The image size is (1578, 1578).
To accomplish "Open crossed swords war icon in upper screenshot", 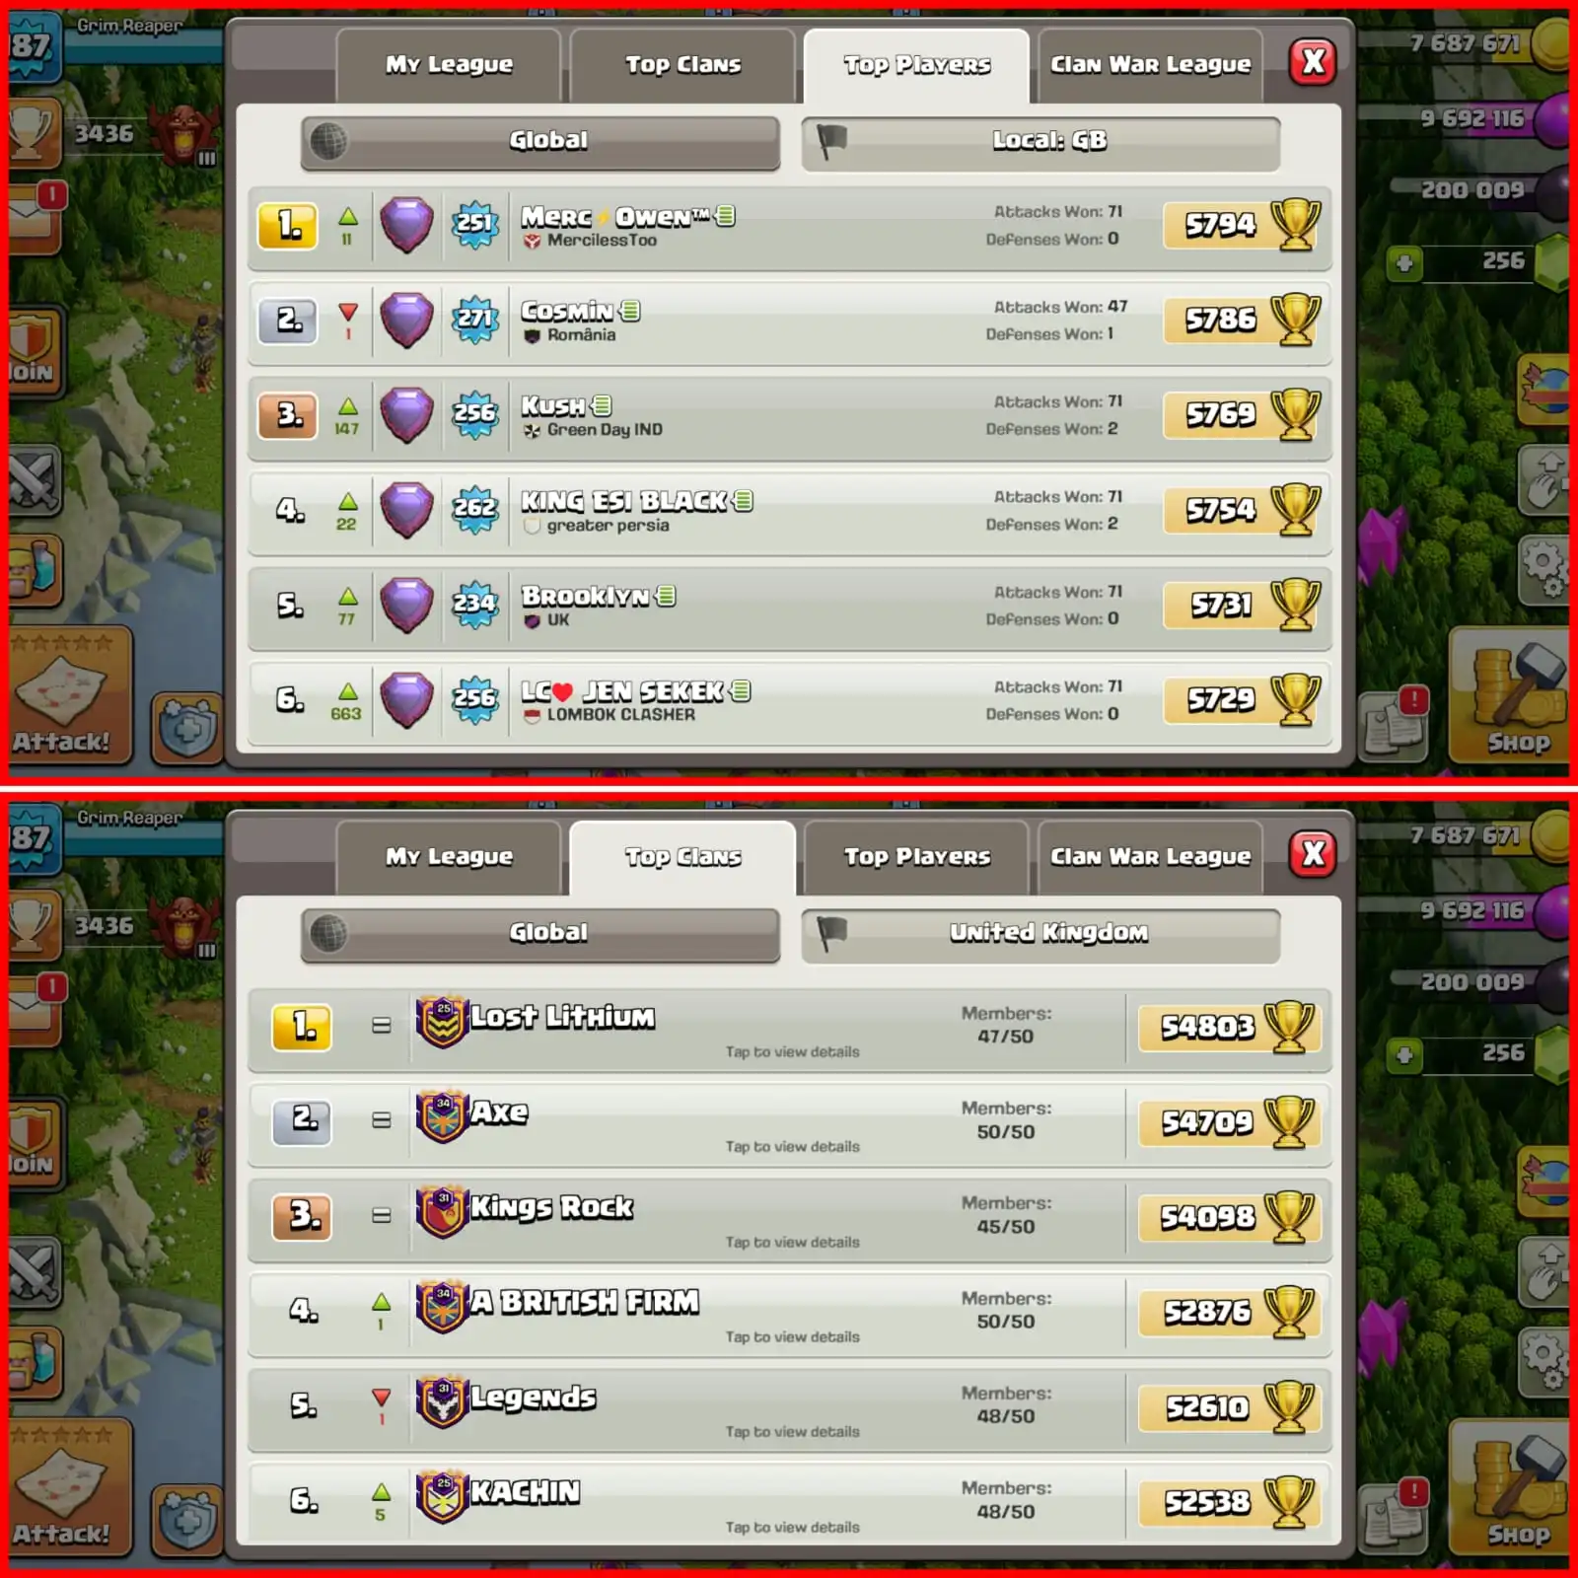I will point(34,481).
